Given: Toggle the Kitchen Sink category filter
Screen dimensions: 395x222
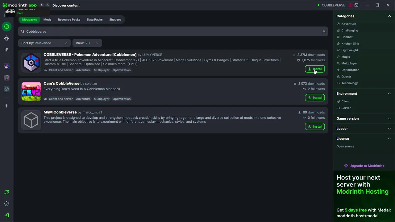Looking at the screenshot, I should click(350, 43).
